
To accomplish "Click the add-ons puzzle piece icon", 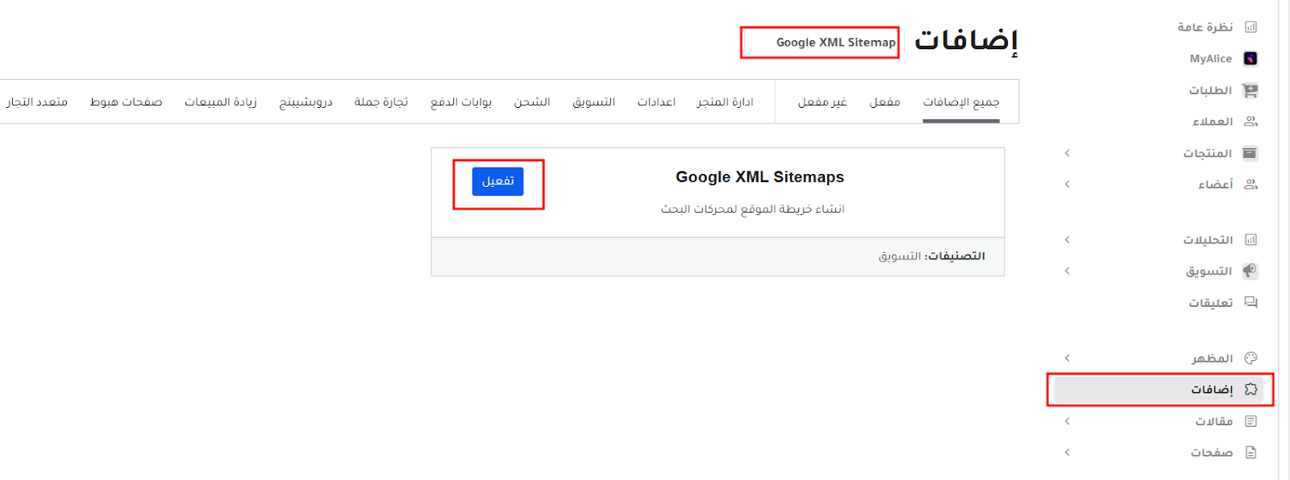I will click(1250, 390).
